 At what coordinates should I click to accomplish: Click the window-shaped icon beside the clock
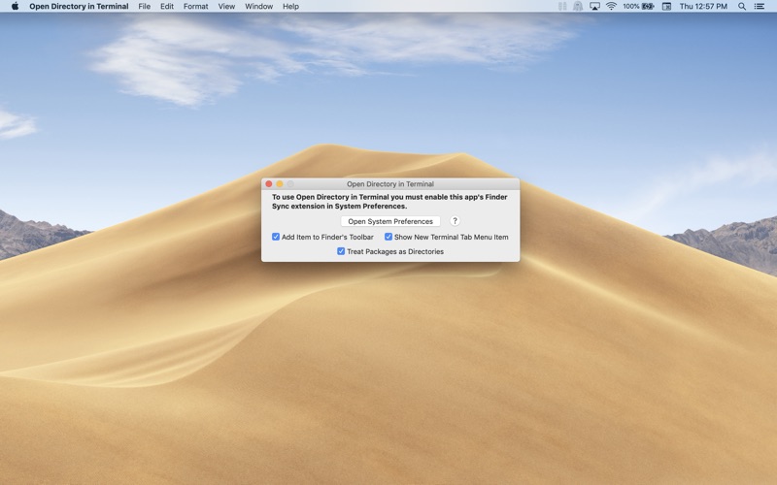click(x=667, y=7)
